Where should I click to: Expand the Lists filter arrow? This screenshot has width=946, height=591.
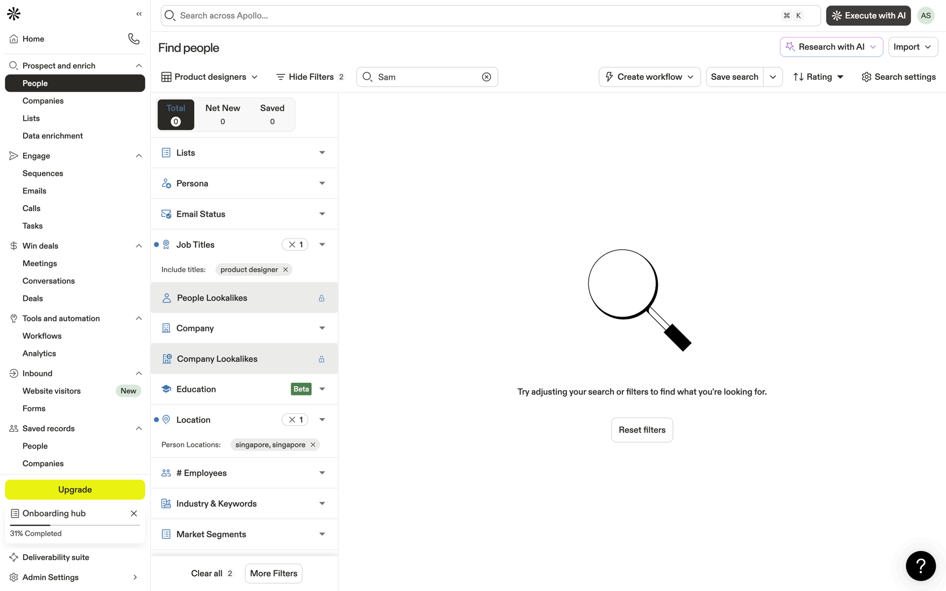322,153
